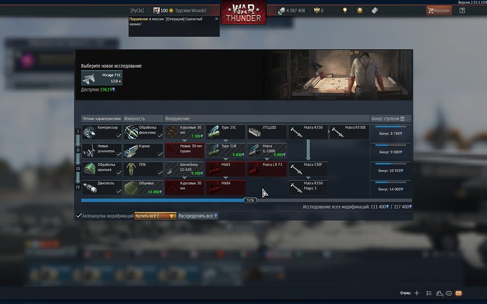Image resolution: width=487 pixels, height=304 pixels.
Task: Open the squadron chat icon in the bottom bar
Action: [439, 293]
